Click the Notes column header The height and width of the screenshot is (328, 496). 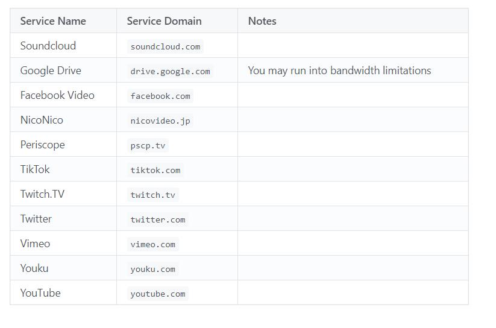pos(353,21)
